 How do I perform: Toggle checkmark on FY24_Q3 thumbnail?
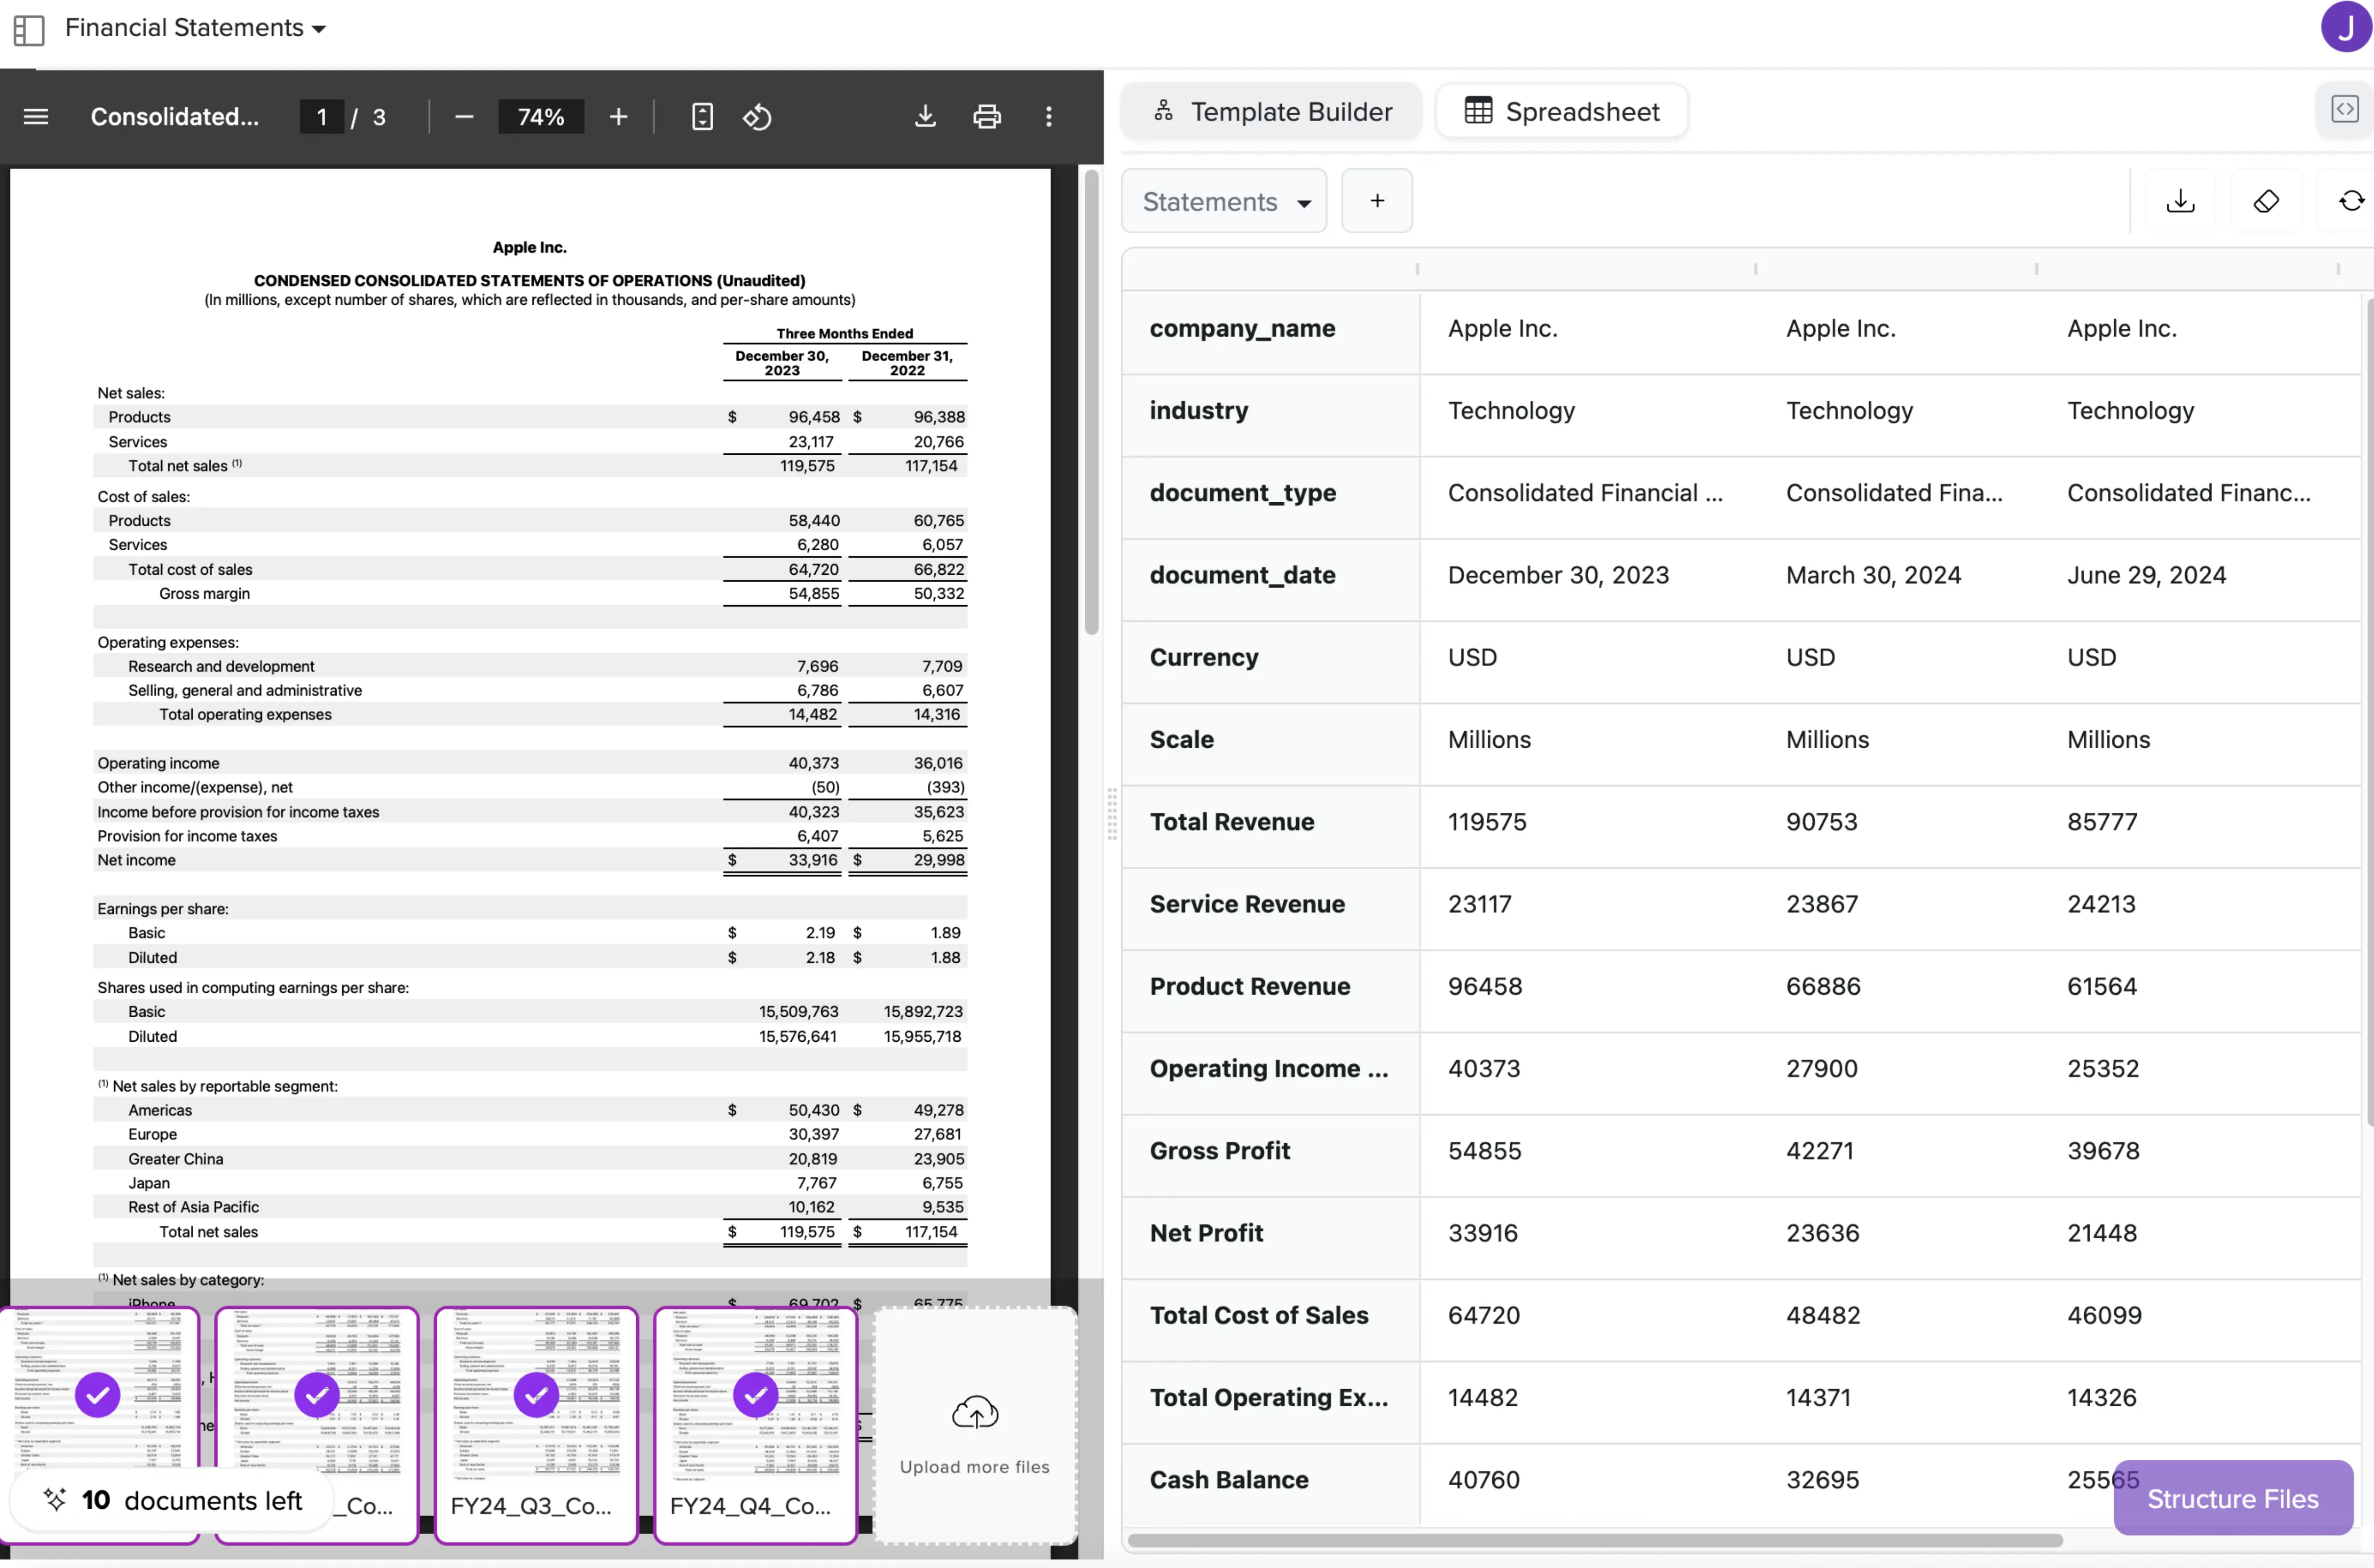pyautogui.click(x=536, y=1395)
